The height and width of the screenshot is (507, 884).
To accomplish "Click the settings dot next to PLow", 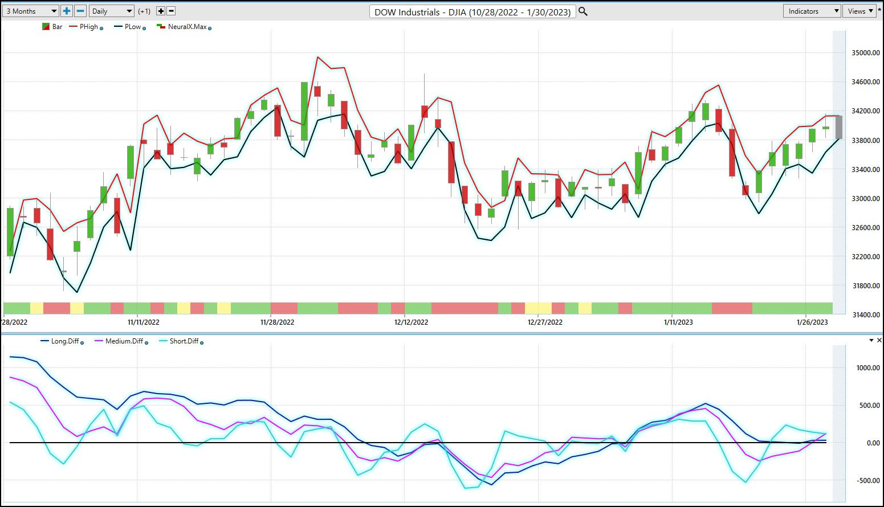I will [x=144, y=28].
